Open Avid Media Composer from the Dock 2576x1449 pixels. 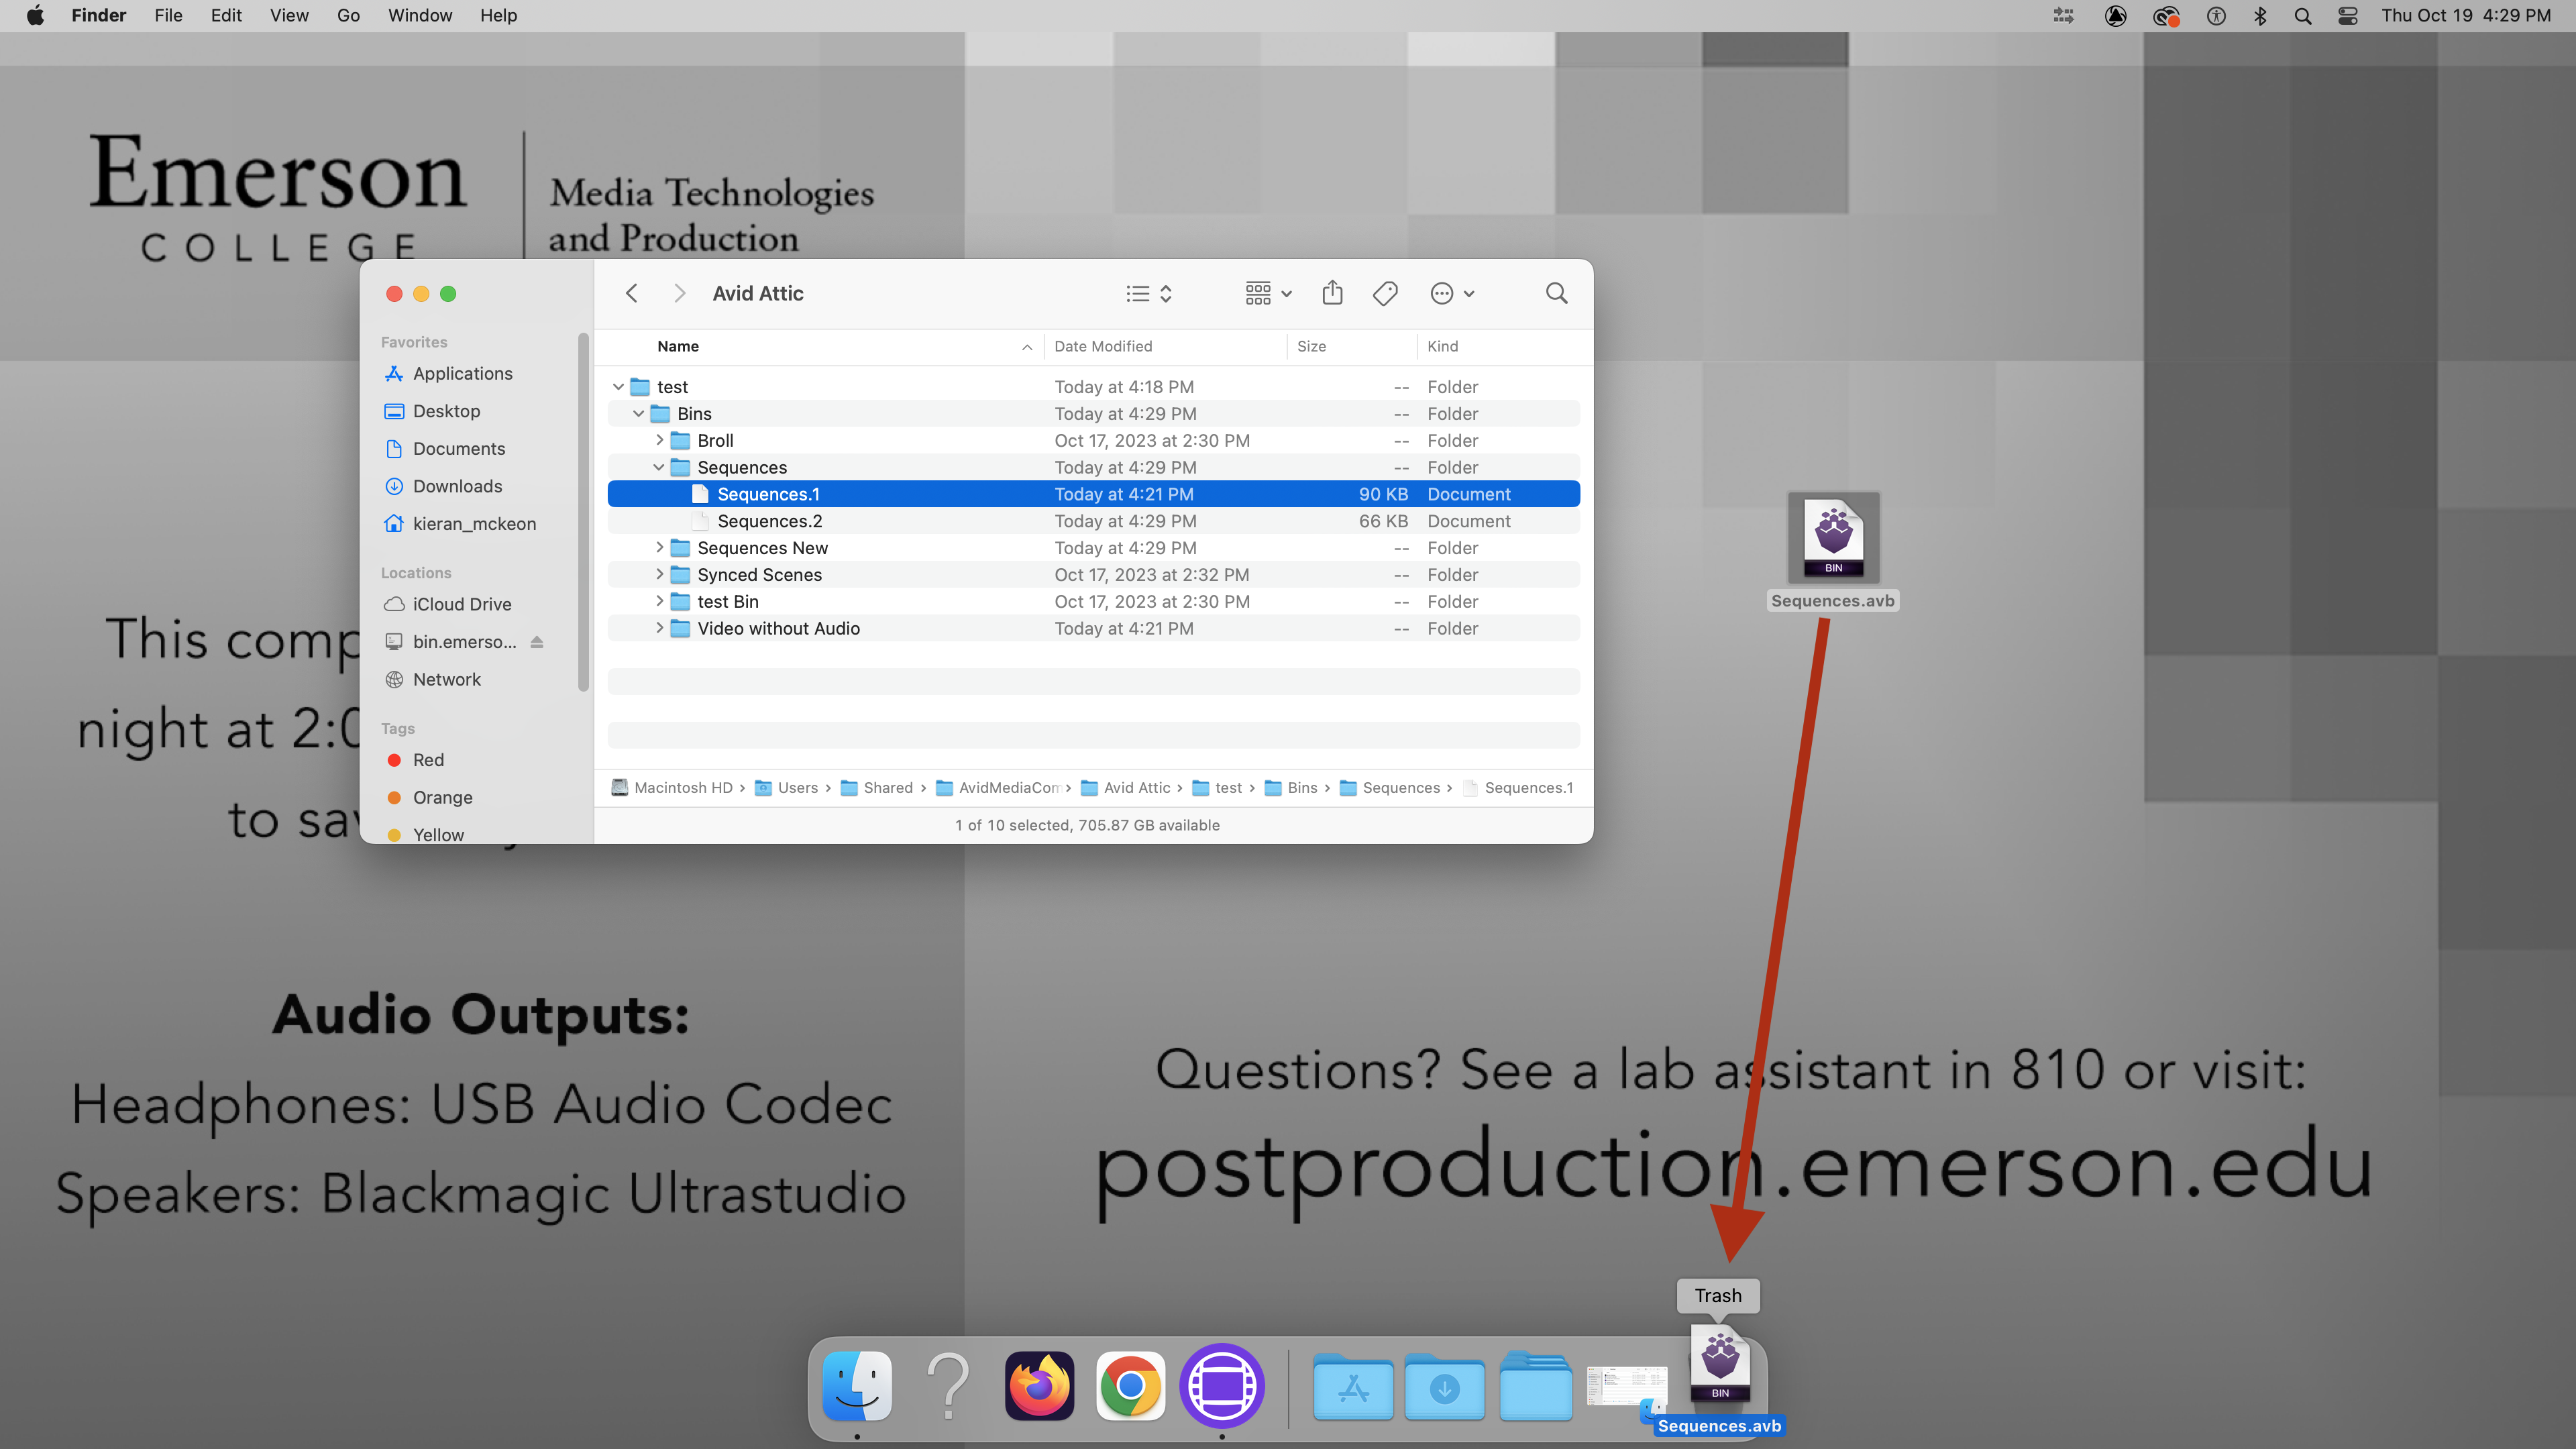tap(1222, 1386)
